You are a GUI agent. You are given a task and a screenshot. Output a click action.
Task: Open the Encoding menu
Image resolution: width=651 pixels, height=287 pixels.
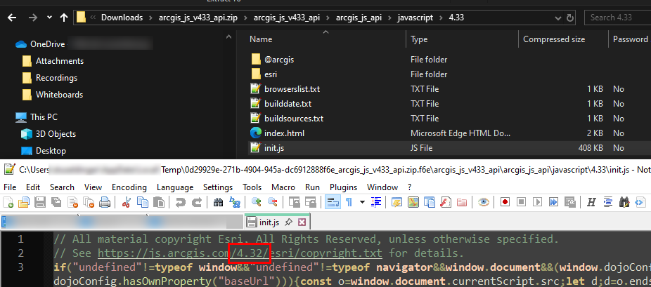tap(129, 187)
